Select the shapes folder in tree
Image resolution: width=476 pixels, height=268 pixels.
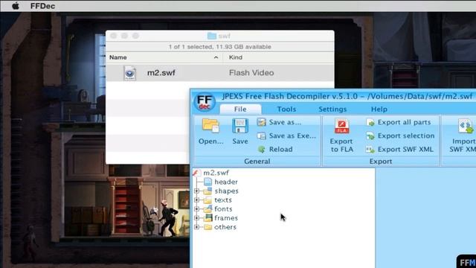226,191
